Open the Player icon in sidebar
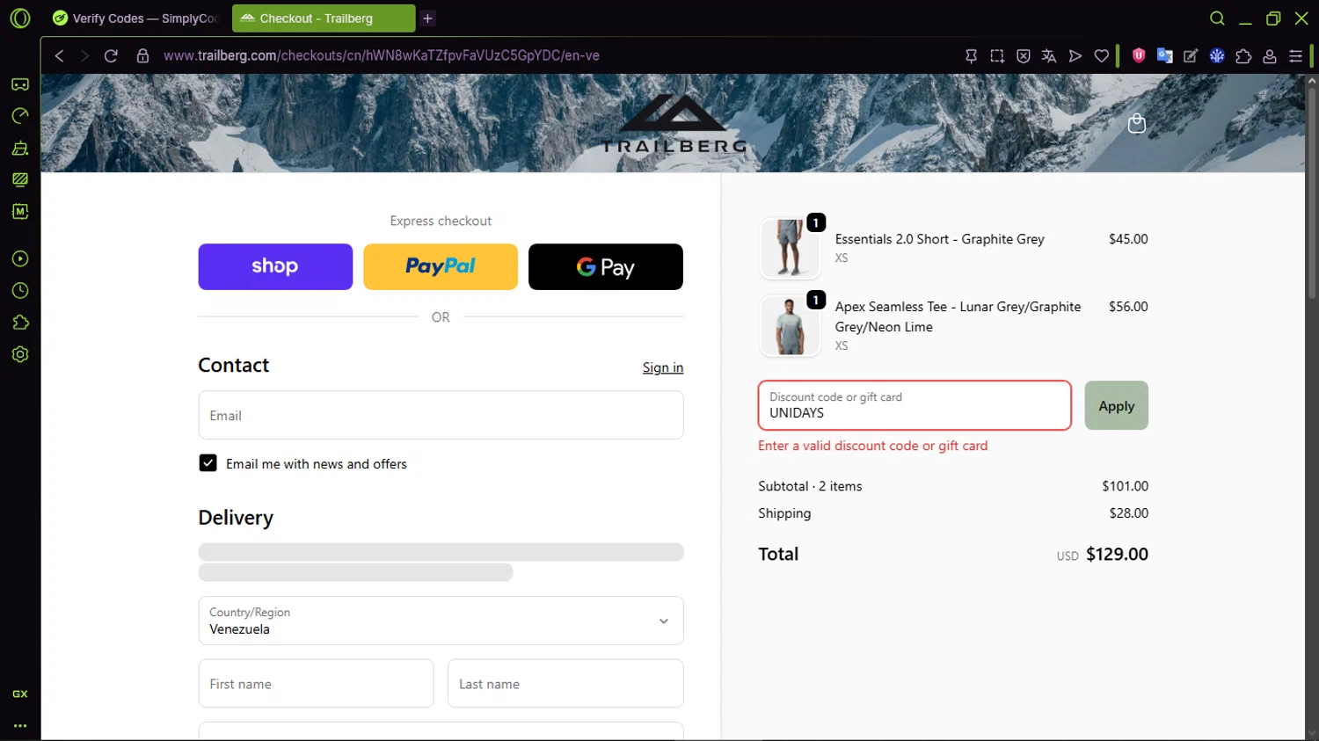Image resolution: width=1319 pixels, height=741 pixels. click(19, 258)
